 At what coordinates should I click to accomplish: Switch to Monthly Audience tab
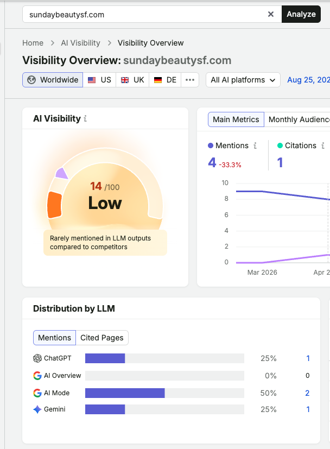297,119
